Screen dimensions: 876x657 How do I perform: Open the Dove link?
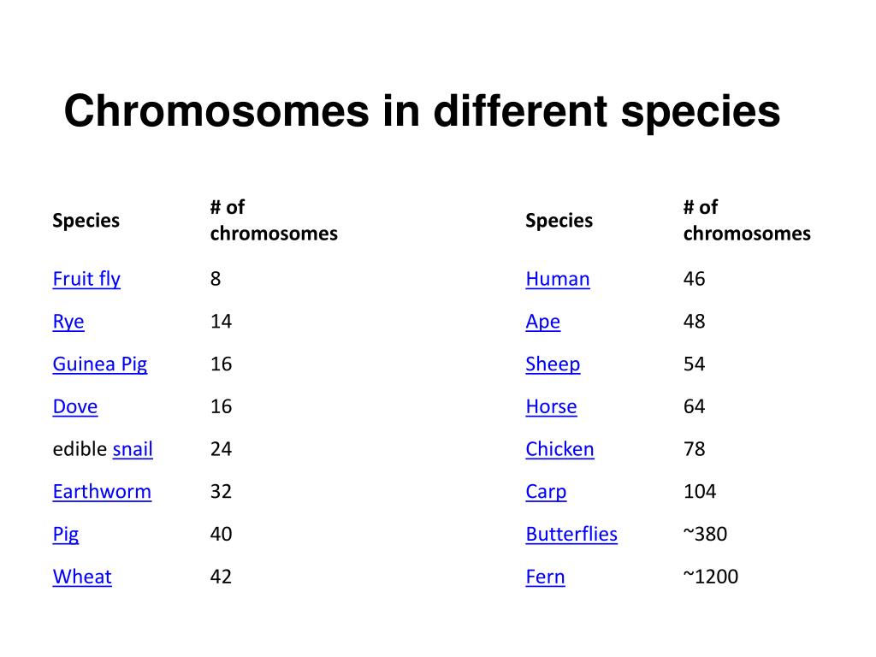click(x=75, y=406)
